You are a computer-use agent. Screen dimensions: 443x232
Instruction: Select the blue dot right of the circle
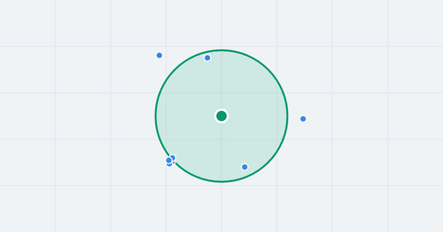pos(303,119)
